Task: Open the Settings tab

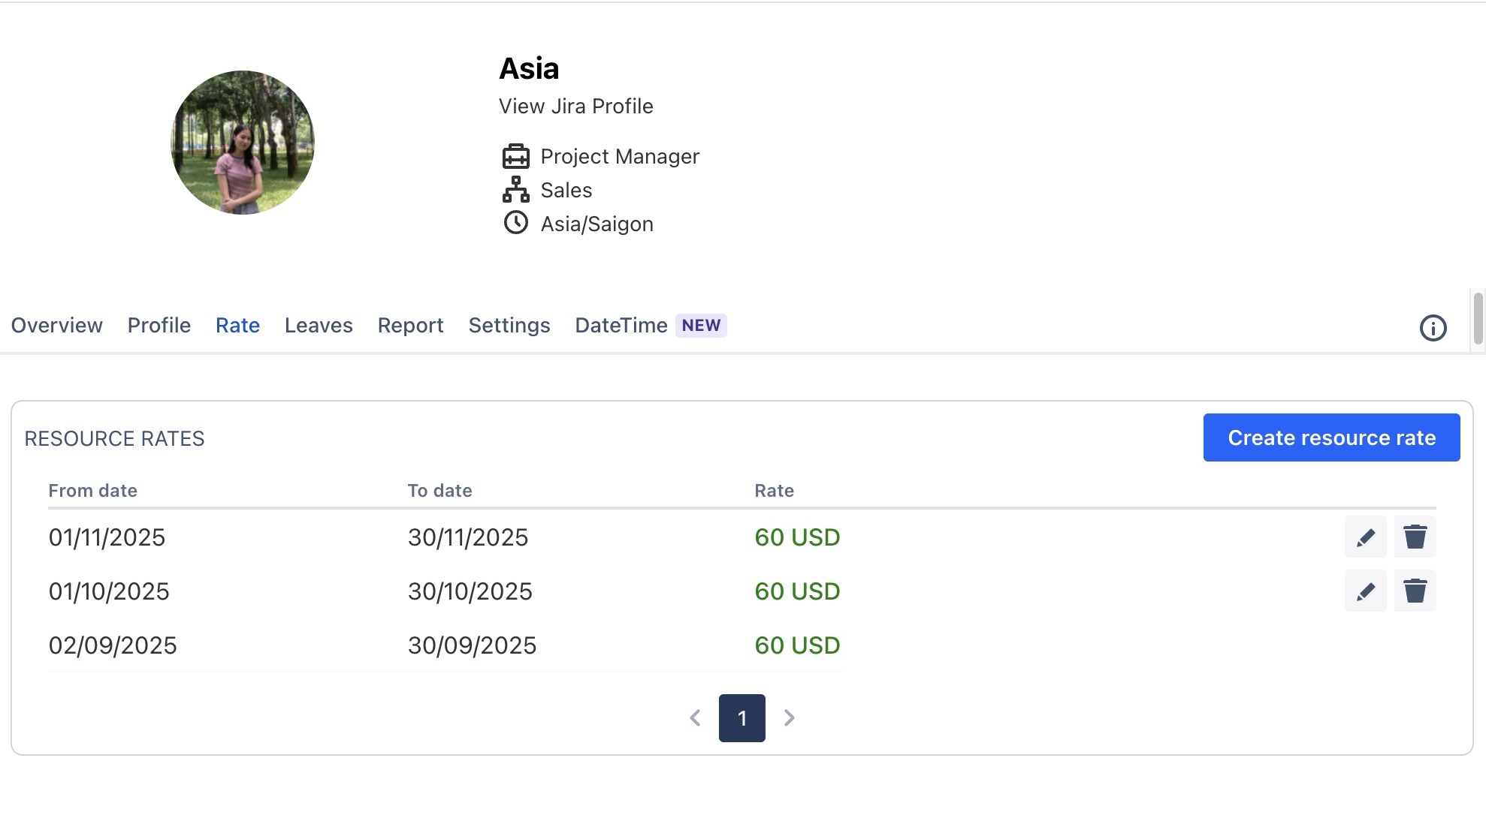Action: (509, 325)
